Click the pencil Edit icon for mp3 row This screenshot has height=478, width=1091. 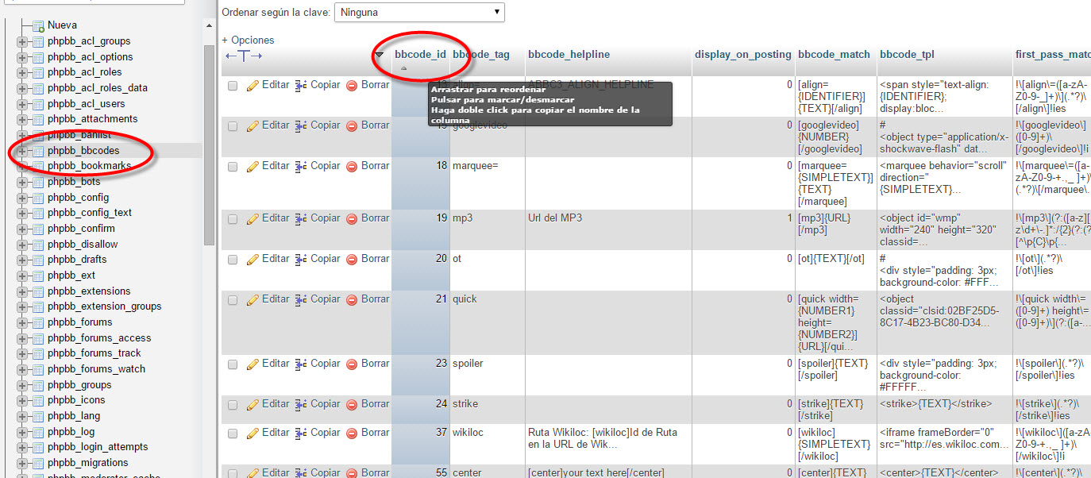(x=253, y=218)
